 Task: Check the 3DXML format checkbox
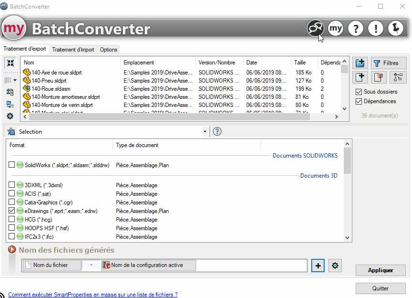11,185
